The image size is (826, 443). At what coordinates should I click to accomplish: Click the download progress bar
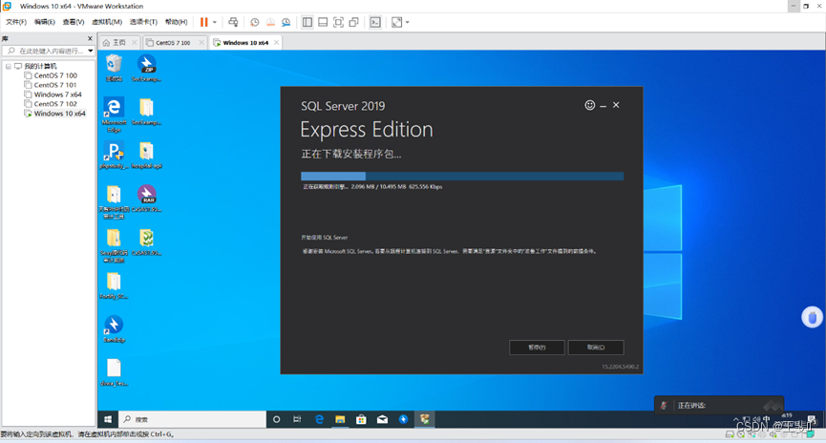click(x=462, y=176)
